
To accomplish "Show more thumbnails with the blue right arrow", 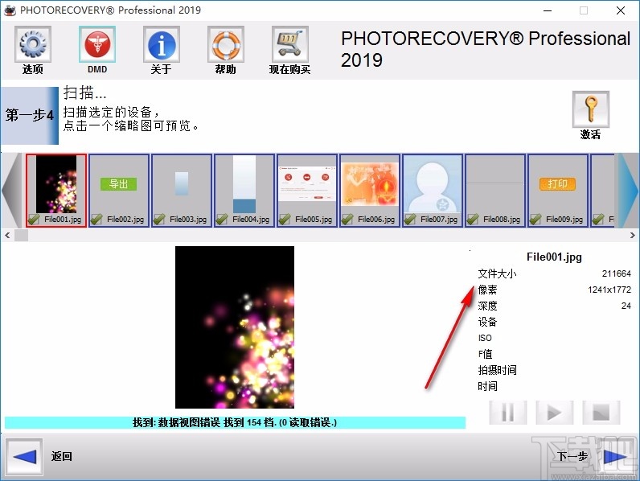I will pyautogui.click(x=628, y=191).
